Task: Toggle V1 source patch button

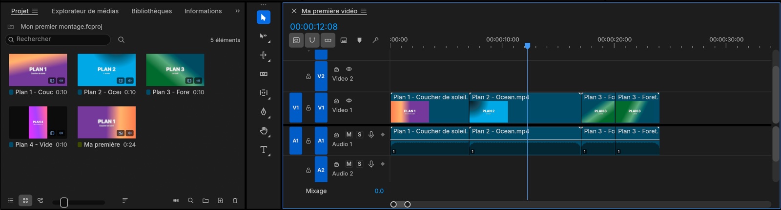Action: (x=296, y=108)
